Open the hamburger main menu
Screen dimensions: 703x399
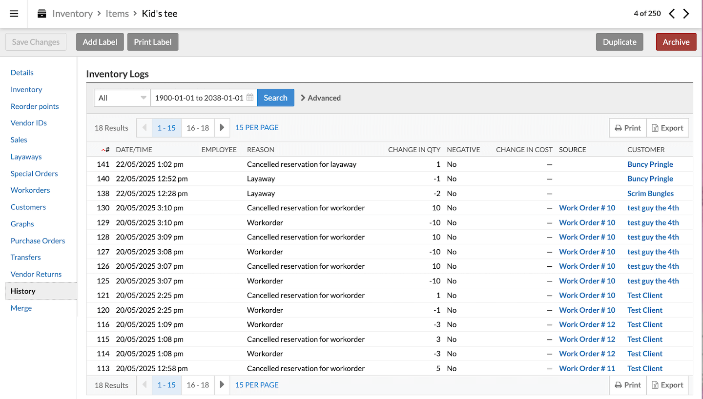point(14,14)
